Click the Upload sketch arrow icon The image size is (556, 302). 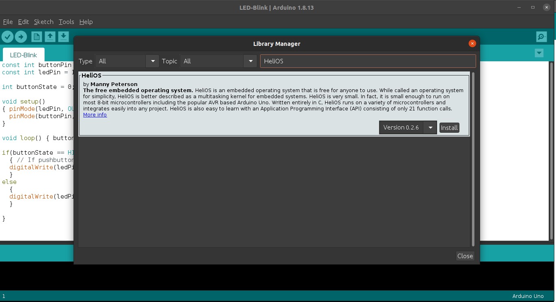21,37
